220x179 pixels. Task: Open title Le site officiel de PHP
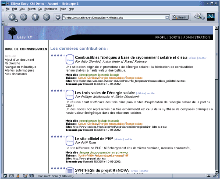click(94, 139)
